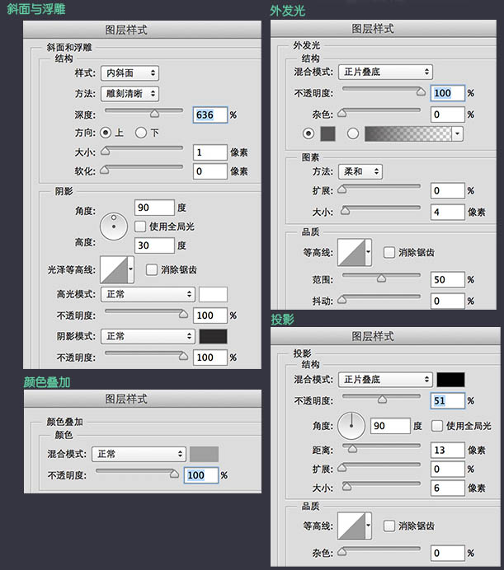This screenshot has height=570, width=504.
Task: Open the 外发光 混合模式 dropdown showing 正片叠底
Action: click(385, 72)
